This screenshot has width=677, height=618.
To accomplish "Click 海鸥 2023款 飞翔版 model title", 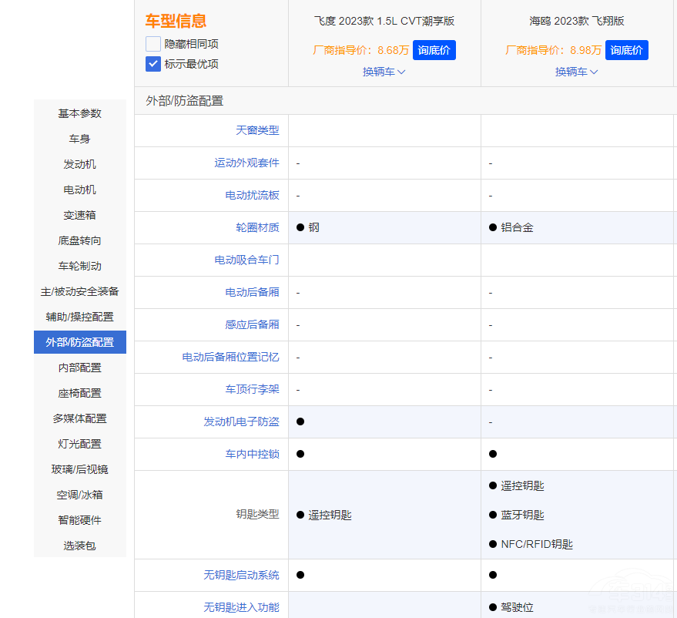I will (577, 21).
